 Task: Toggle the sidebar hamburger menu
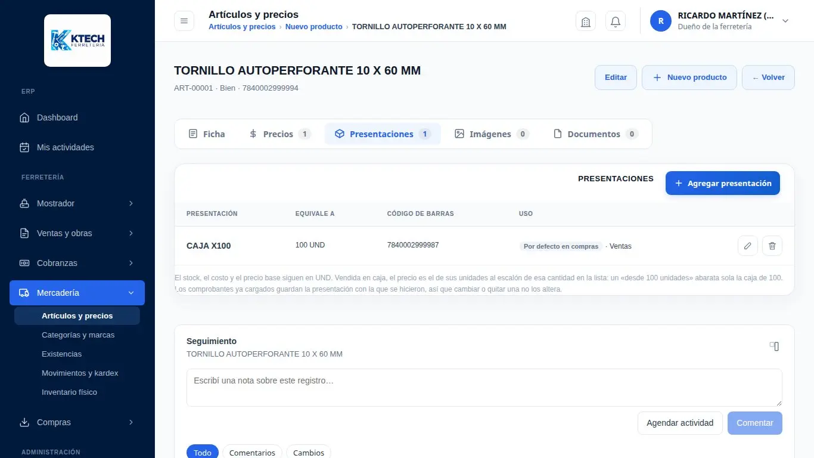[x=184, y=21]
